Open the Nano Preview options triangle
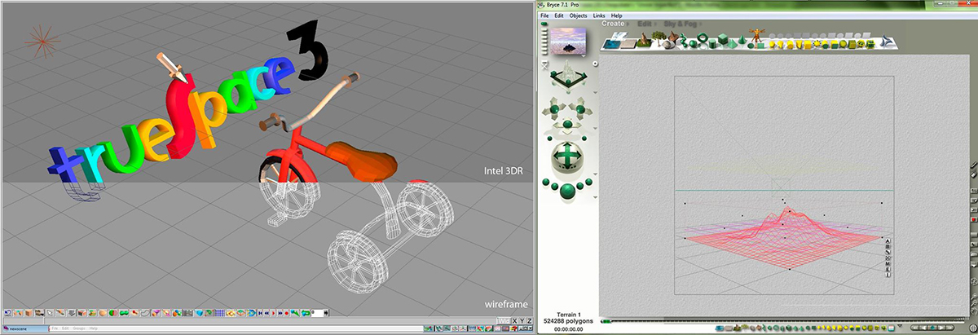978x335 pixels. pos(584,55)
